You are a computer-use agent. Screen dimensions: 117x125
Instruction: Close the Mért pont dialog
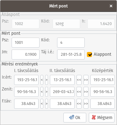(x=111, y=6)
